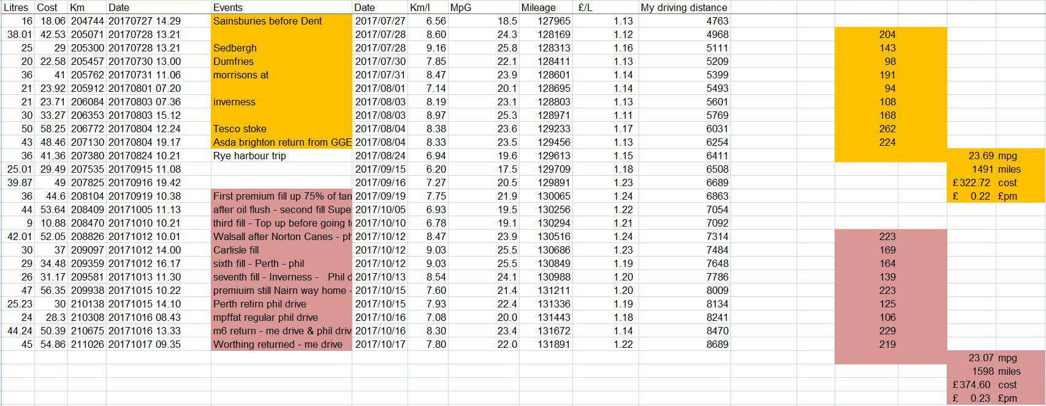Click 'm6 return - me drive' cell
1046x406 pixels.
coord(282,331)
